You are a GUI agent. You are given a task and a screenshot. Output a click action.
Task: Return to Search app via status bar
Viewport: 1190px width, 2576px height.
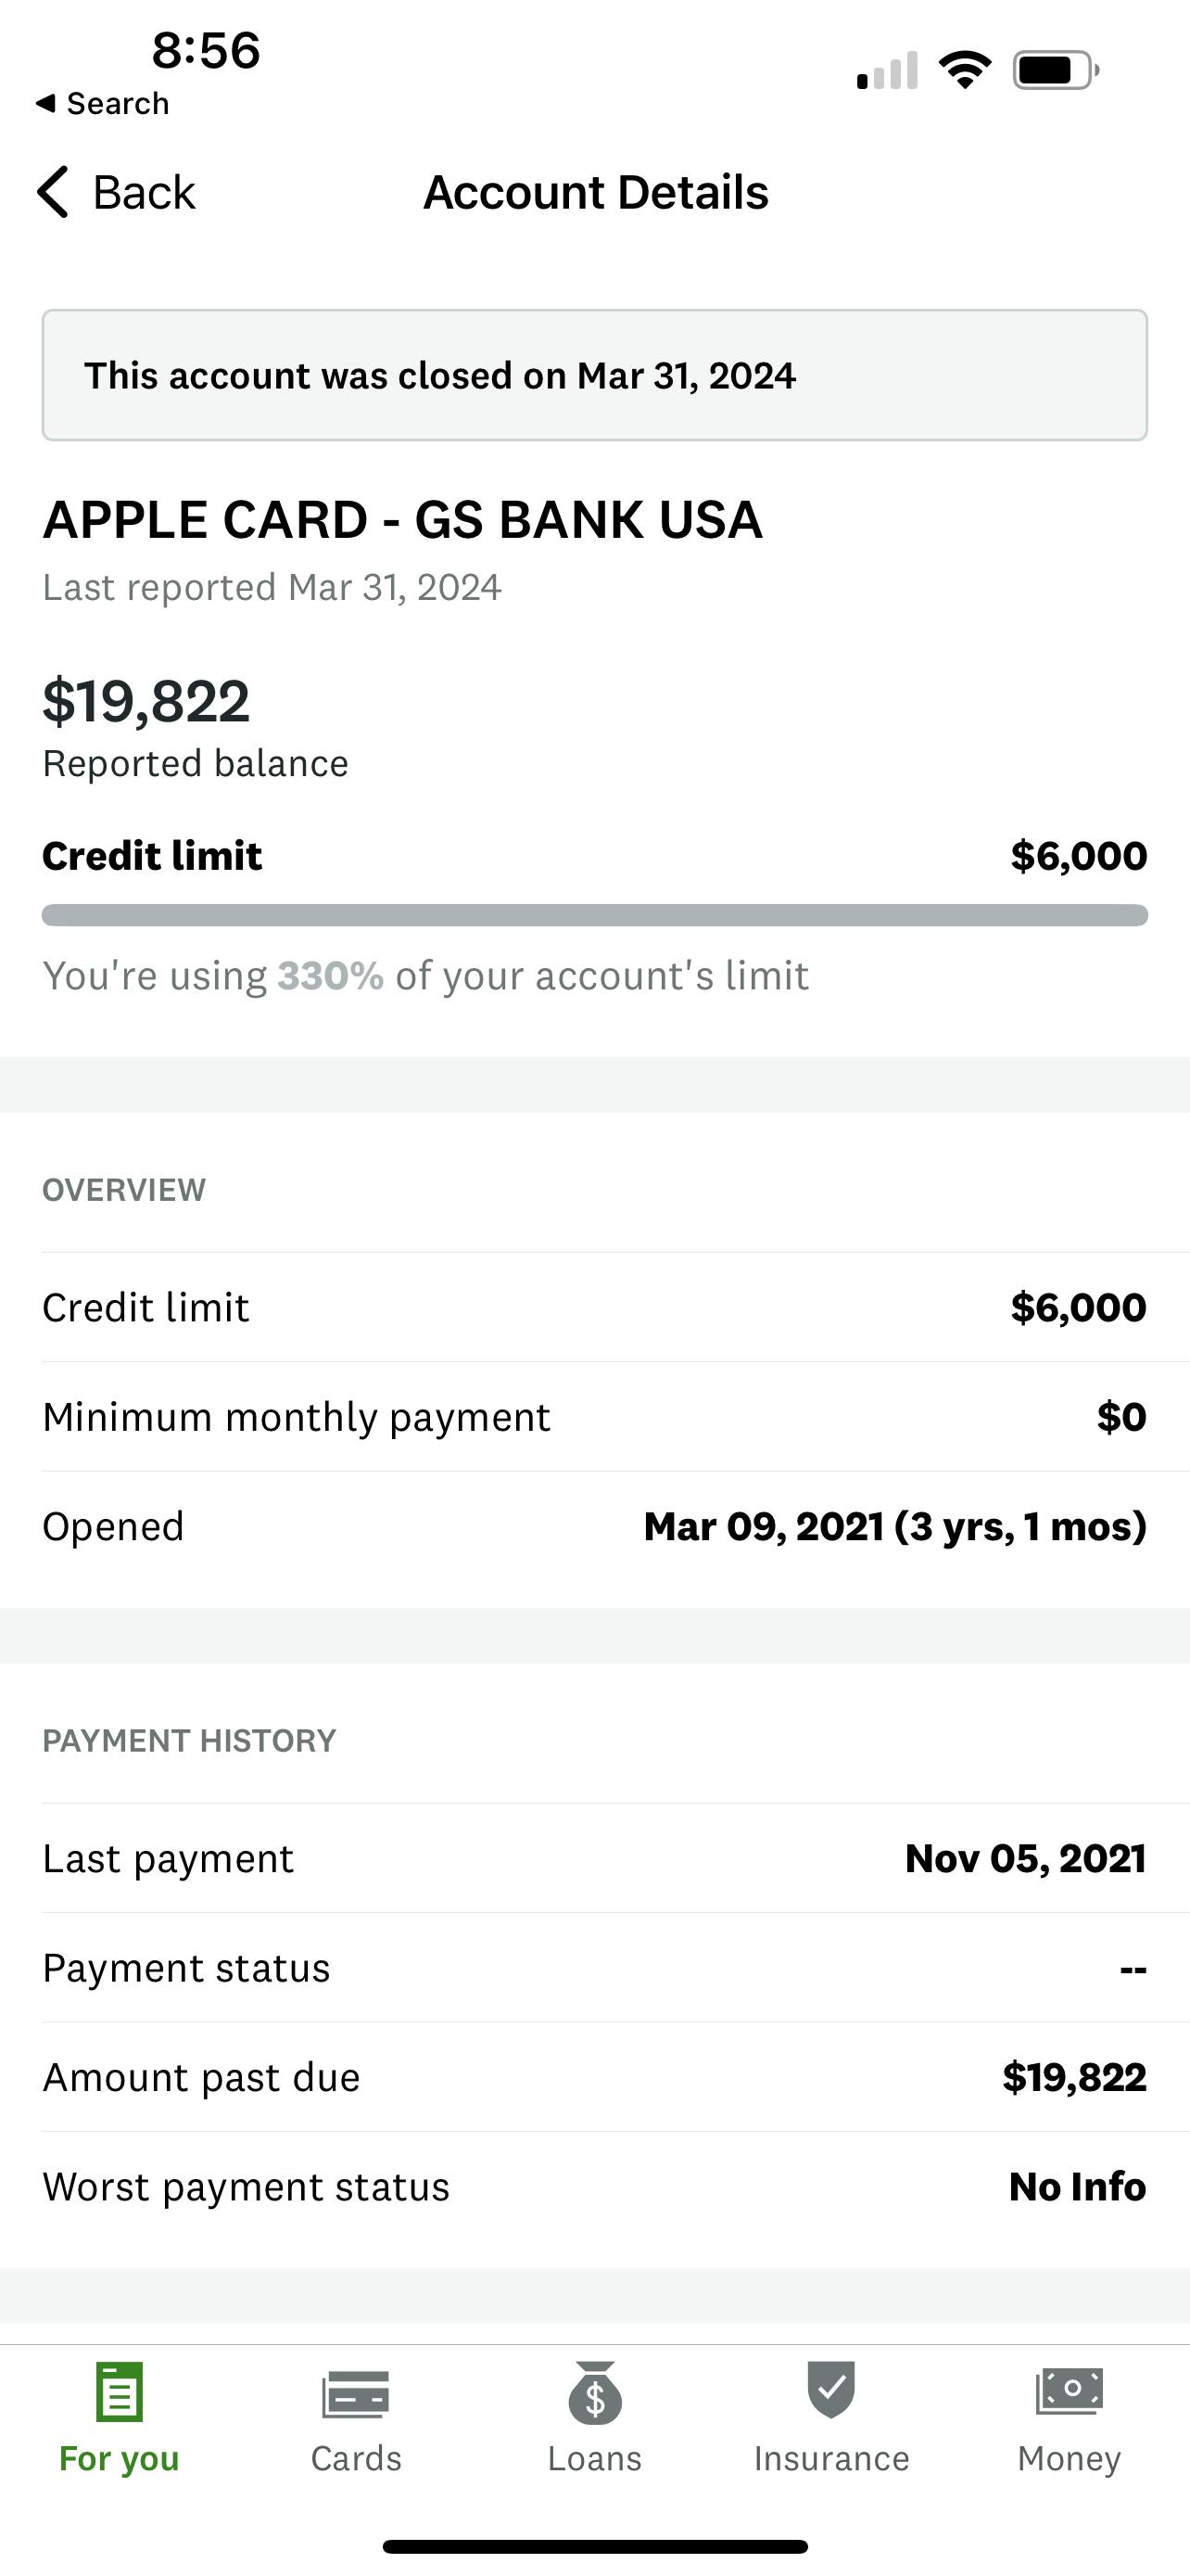pyautogui.click(x=103, y=103)
